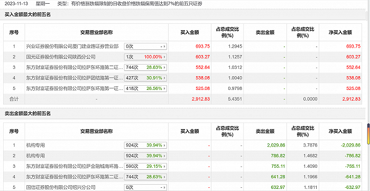Open 东方财富证券拉萨东环路第一 branch link

tap(75, 88)
